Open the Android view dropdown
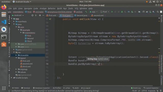Screen dimensions: 163x92 pyautogui.click(x=18, y=15)
